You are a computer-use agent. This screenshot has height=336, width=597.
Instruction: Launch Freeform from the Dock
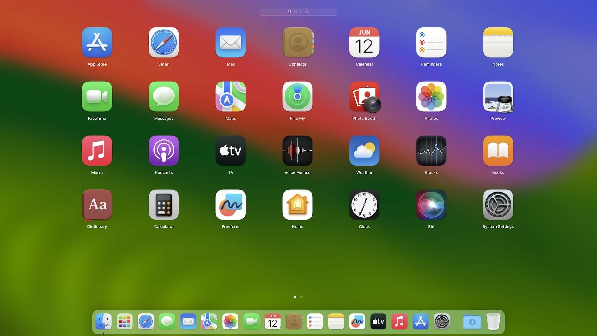point(357,321)
